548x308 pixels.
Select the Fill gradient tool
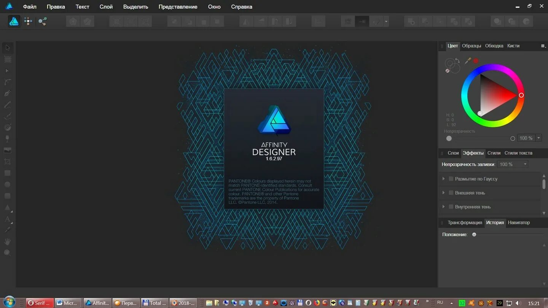tap(7, 127)
